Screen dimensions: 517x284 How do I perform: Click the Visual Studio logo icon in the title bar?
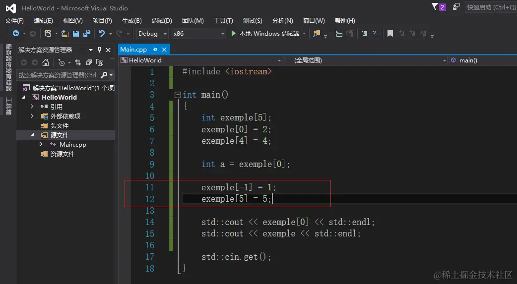pos(11,8)
